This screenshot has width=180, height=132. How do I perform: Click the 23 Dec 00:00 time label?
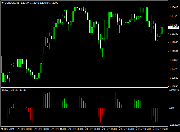pyautogui.click(x=75, y=129)
